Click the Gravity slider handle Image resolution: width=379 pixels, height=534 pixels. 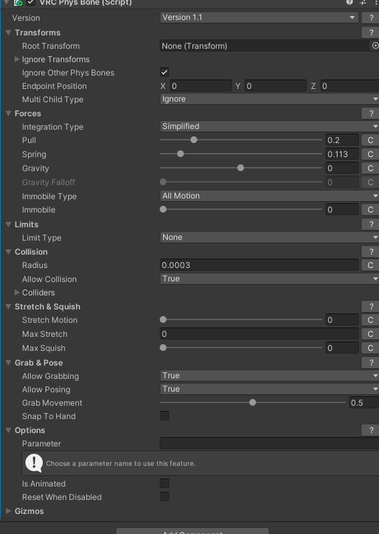[241, 168]
